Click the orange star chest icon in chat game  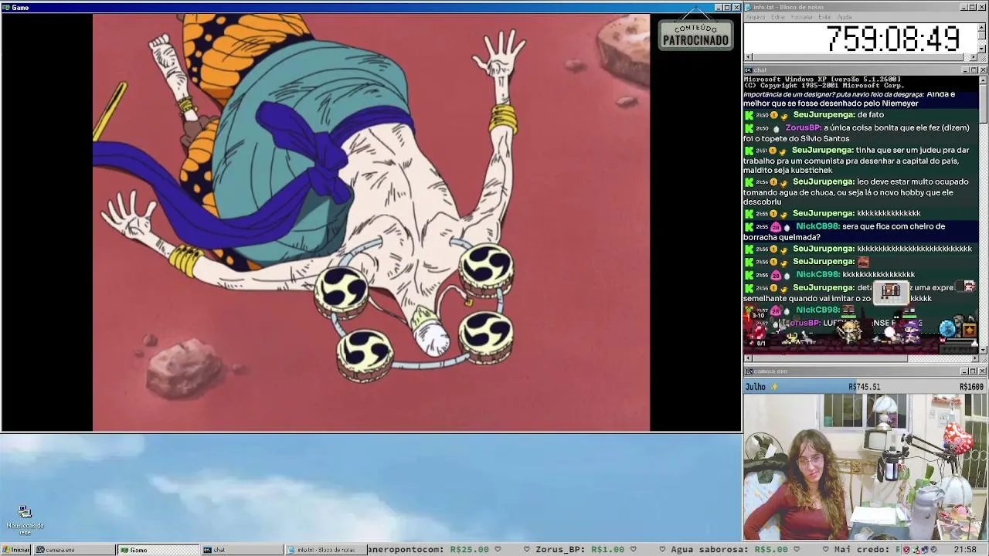[970, 331]
